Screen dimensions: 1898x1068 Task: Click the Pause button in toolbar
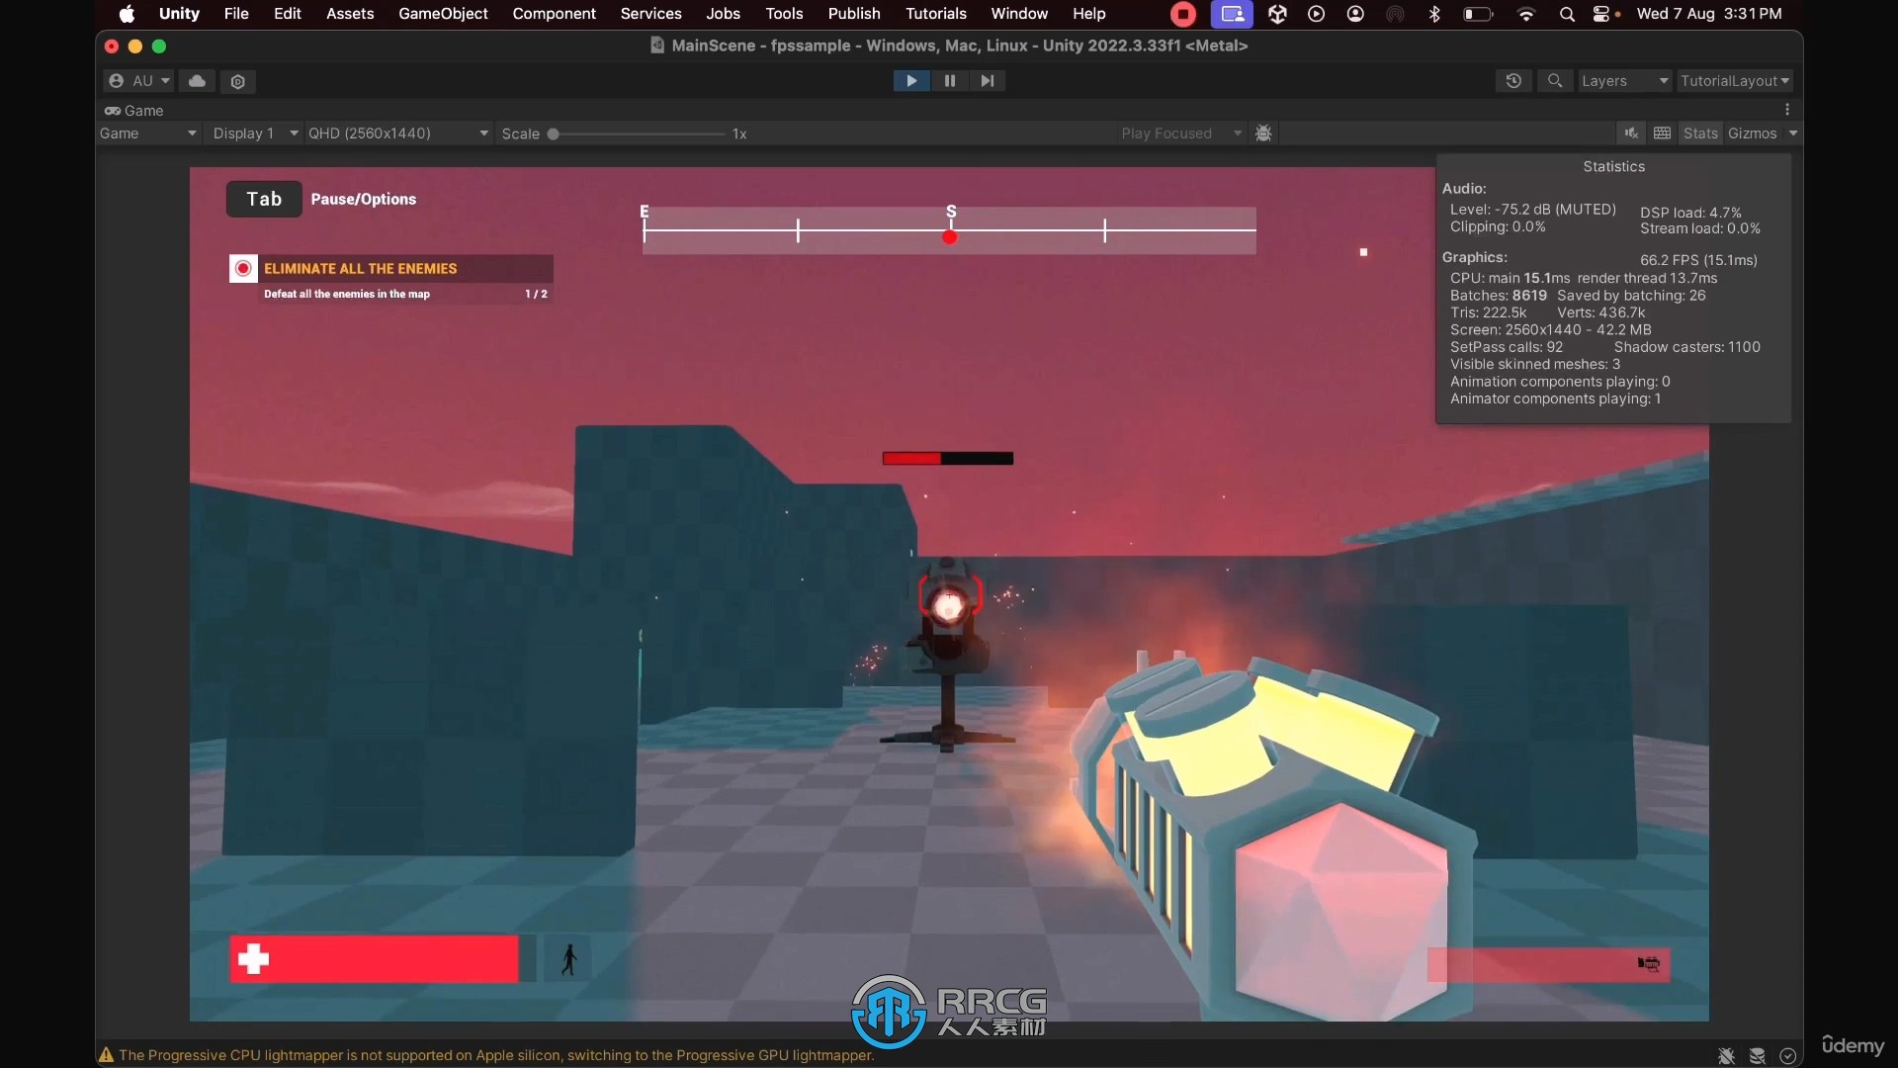coord(949,81)
